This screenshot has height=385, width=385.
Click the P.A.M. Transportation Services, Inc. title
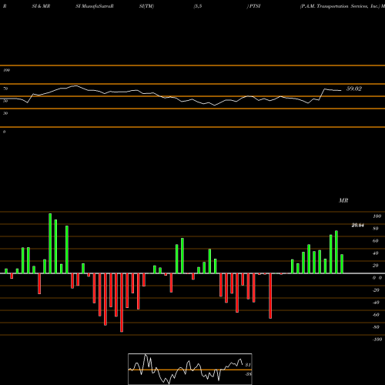[340, 6]
